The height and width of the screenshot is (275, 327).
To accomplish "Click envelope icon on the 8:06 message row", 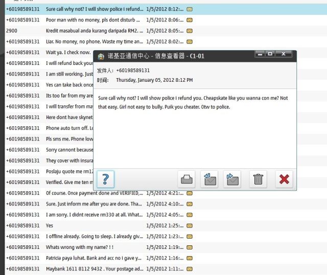I will coord(190,20).
